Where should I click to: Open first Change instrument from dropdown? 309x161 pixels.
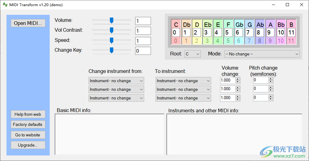pyautogui.click(x=116, y=81)
